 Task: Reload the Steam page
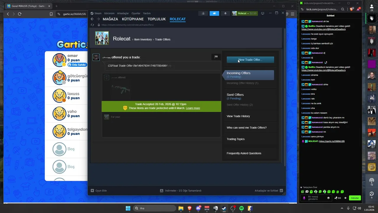point(92,25)
